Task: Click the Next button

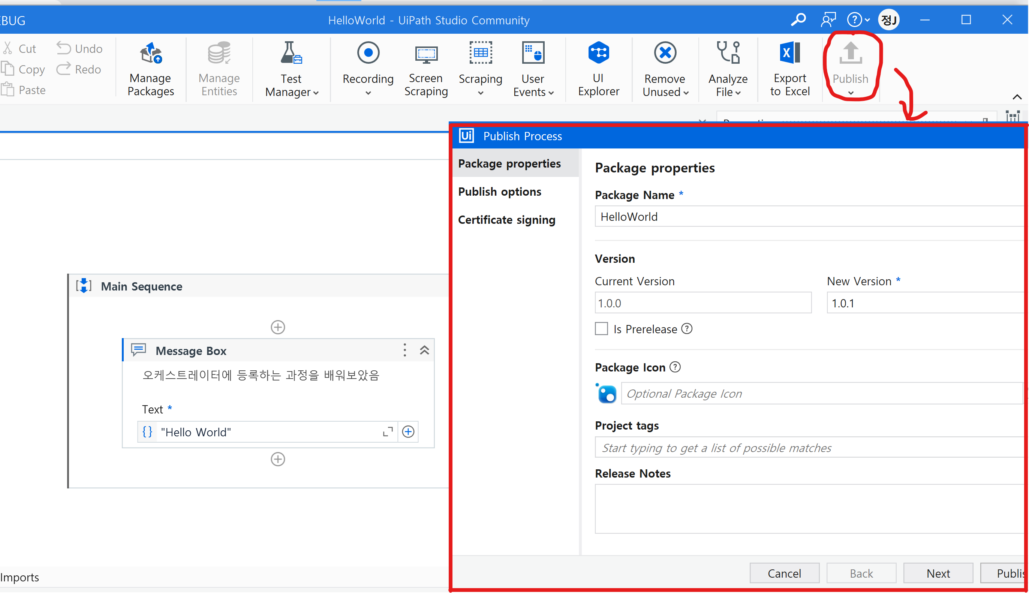Action: coord(938,574)
